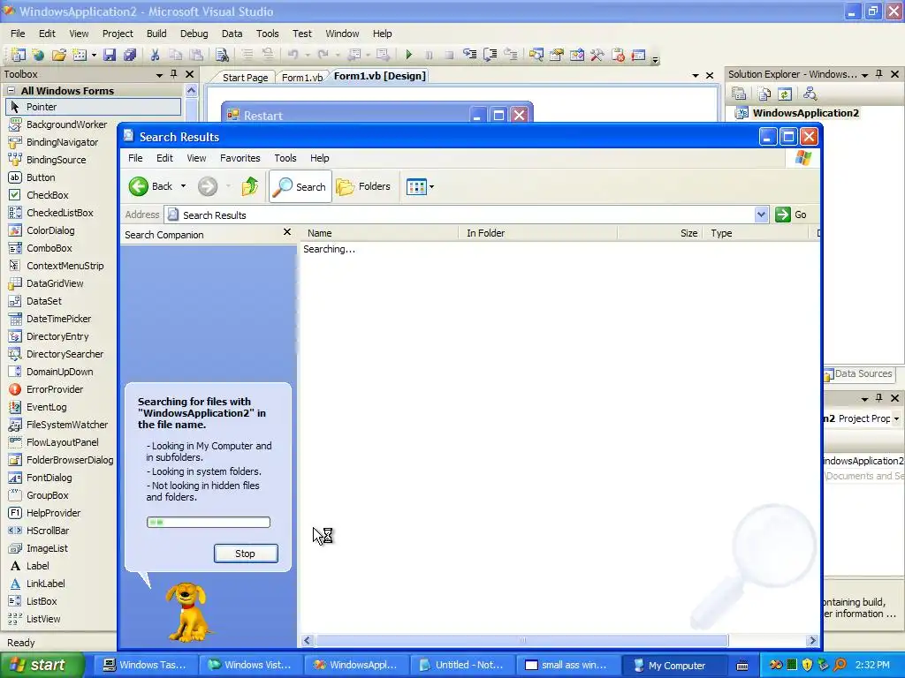The height and width of the screenshot is (678, 905).
Task: Click the Find in Files binoculars icon
Action: 222,55
